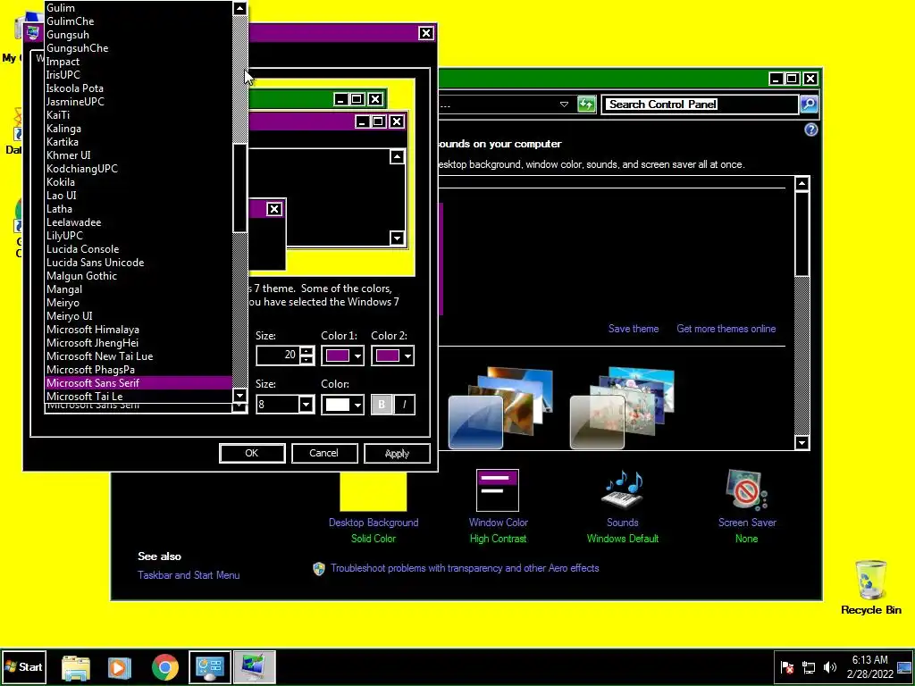The width and height of the screenshot is (915, 686).
Task: Click the address bar refresh icon
Action: [586, 105]
